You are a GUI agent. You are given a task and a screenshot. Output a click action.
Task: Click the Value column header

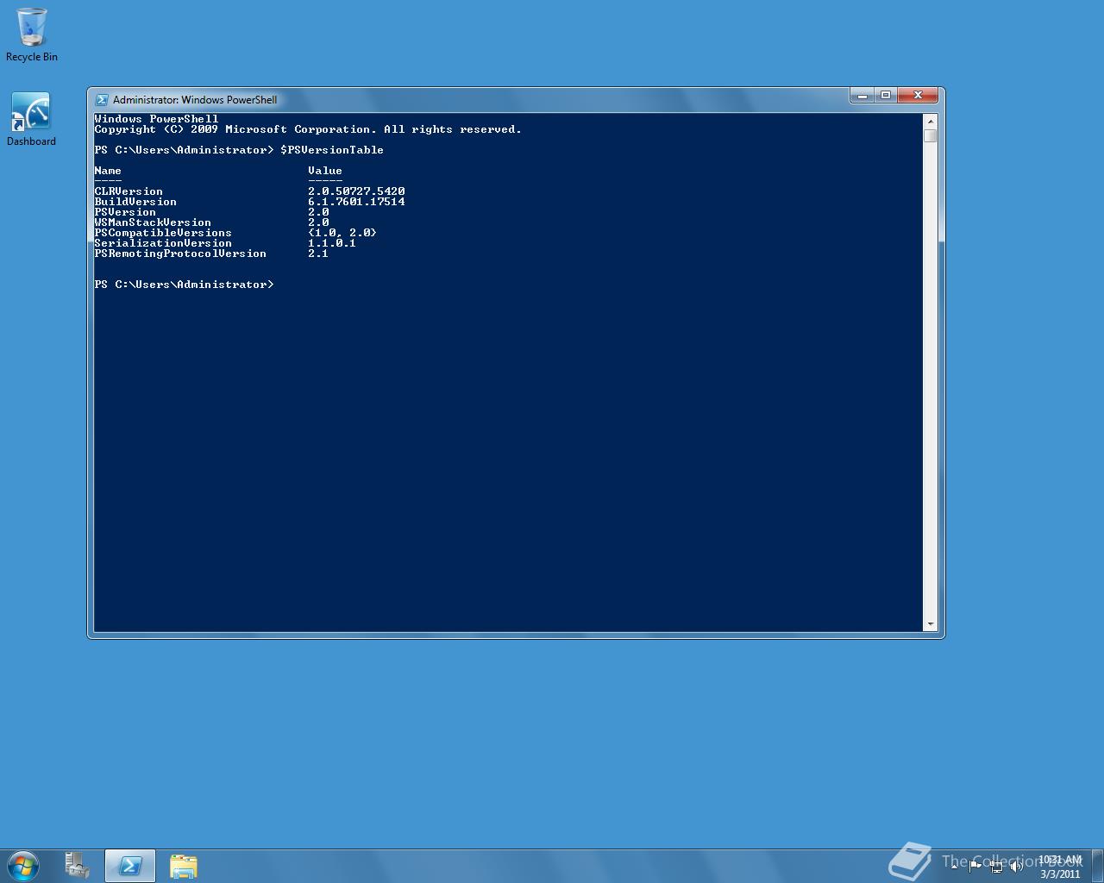pos(325,171)
